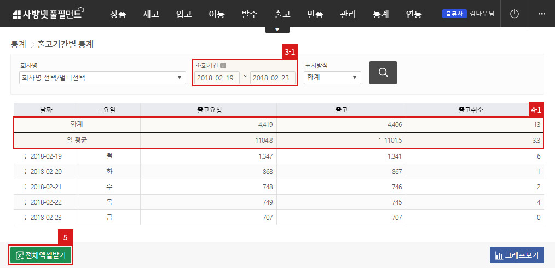Click the 출고요청 column header
The image size is (555, 268).
[x=209, y=110]
